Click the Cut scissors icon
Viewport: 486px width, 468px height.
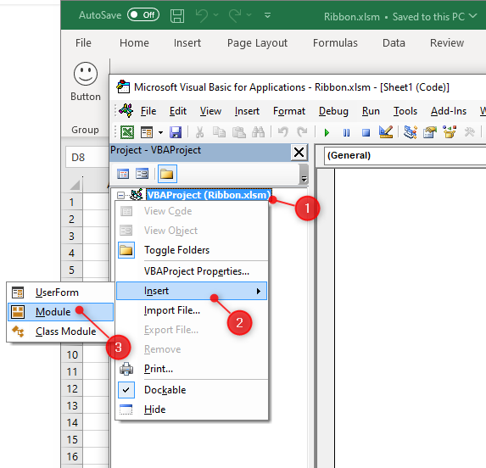(x=199, y=132)
